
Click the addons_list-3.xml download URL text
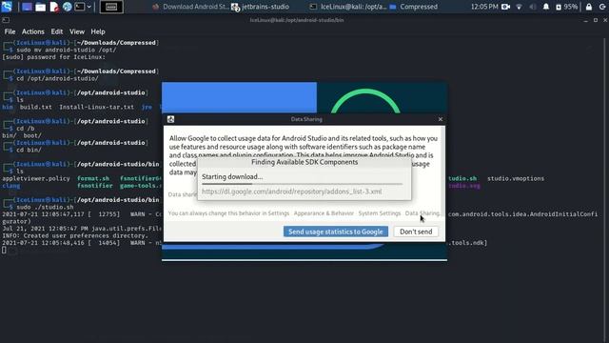coord(292,192)
